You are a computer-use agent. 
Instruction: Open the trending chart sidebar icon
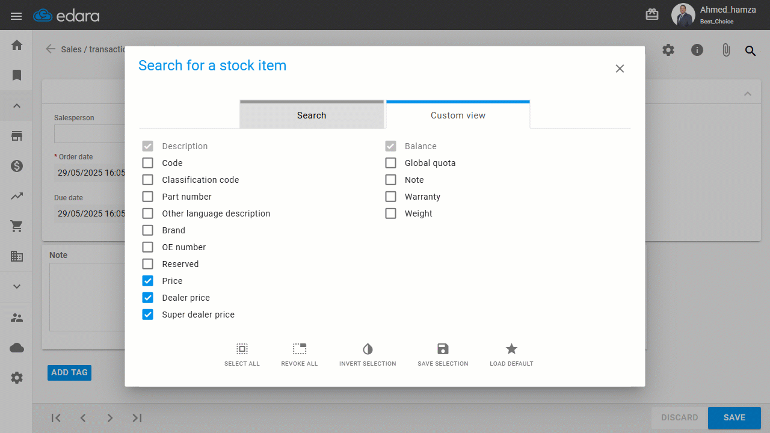(x=17, y=196)
